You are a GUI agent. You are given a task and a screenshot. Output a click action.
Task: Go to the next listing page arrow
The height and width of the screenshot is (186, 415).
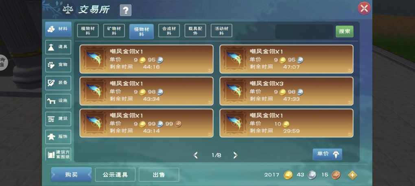235,156
